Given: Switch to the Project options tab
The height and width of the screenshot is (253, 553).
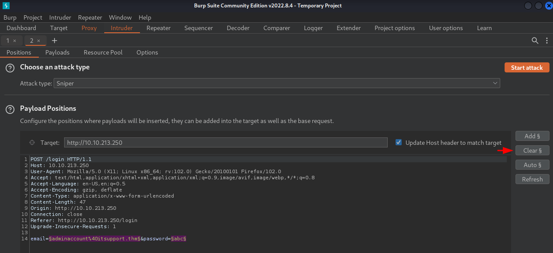Looking at the screenshot, I should [395, 28].
